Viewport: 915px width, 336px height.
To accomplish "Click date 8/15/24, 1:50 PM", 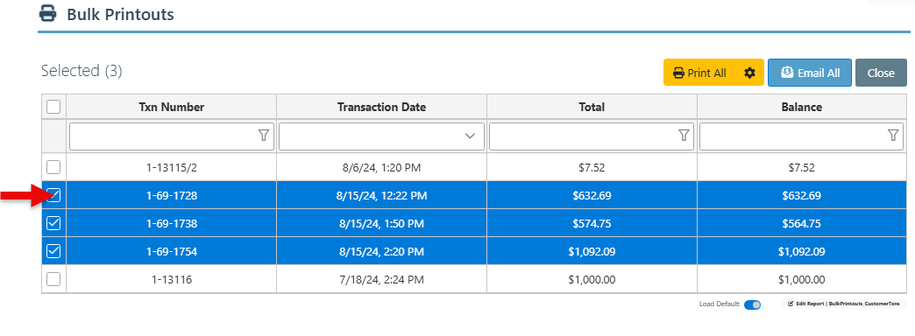I will click(x=381, y=224).
